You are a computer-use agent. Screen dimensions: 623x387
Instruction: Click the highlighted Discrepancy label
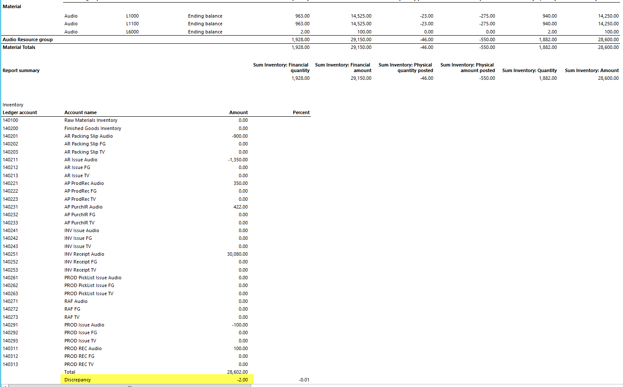78,380
